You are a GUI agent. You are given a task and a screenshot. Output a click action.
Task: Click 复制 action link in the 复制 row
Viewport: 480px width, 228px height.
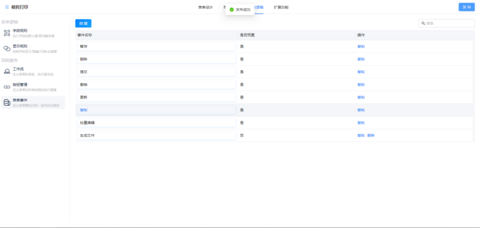click(361, 110)
